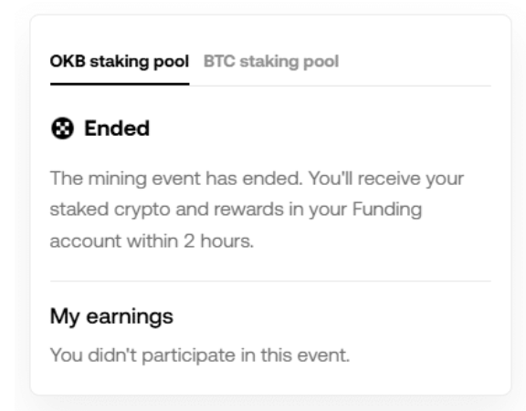
Task: Click the thin grey line beneath tabs
Action: coord(340,86)
